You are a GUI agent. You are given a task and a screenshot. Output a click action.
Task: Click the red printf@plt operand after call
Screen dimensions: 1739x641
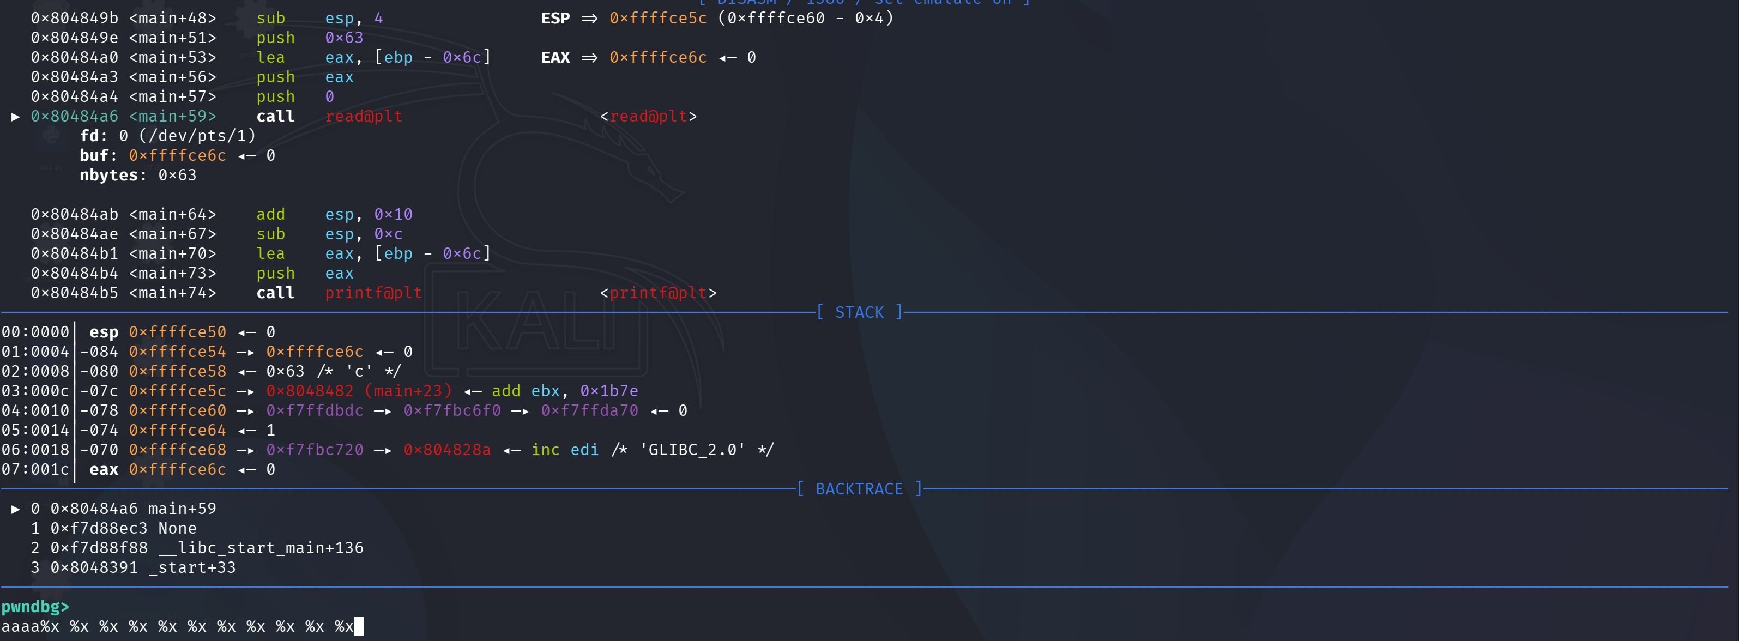coord(374,292)
